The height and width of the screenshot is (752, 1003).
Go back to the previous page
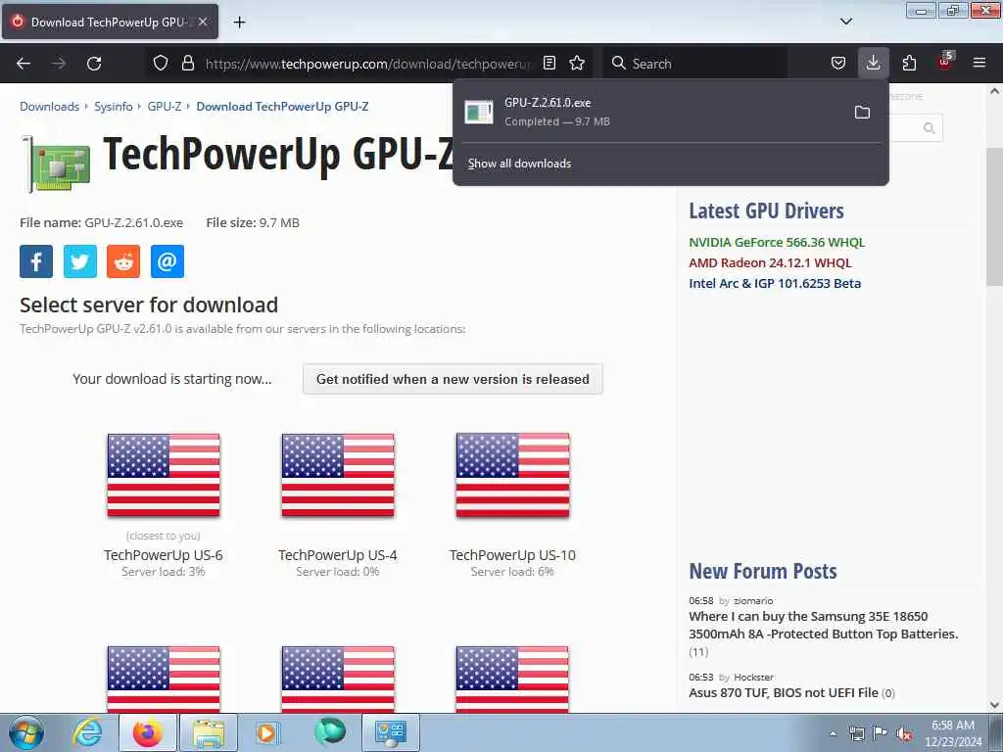click(x=24, y=64)
